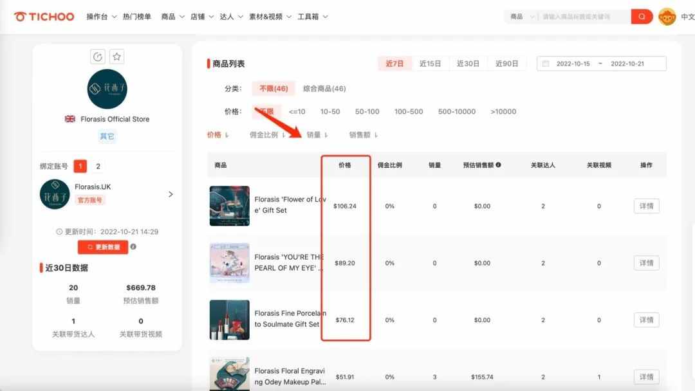Select the 近7日 time range tab
The width and height of the screenshot is (695, 391).
click(394, 64)
